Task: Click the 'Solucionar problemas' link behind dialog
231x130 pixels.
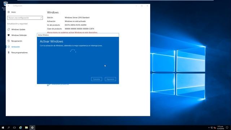Action: [60, 84]
